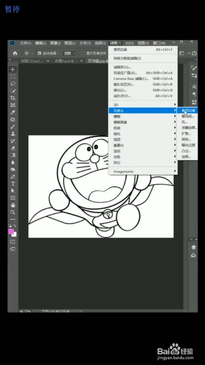The height and width of the screenshot is (365, 205).
Task: Select the Hand tool
Action: click(13, 205)
